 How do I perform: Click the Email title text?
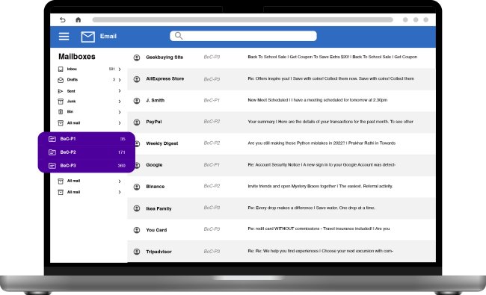pos(108,36)
